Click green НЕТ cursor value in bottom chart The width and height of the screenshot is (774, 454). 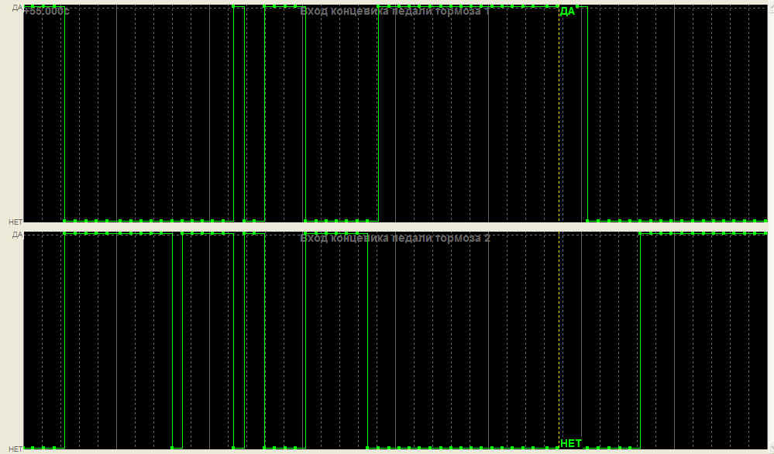[x=570, y=443]
